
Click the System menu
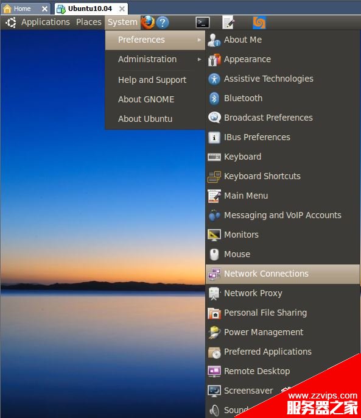click(122, 22)
